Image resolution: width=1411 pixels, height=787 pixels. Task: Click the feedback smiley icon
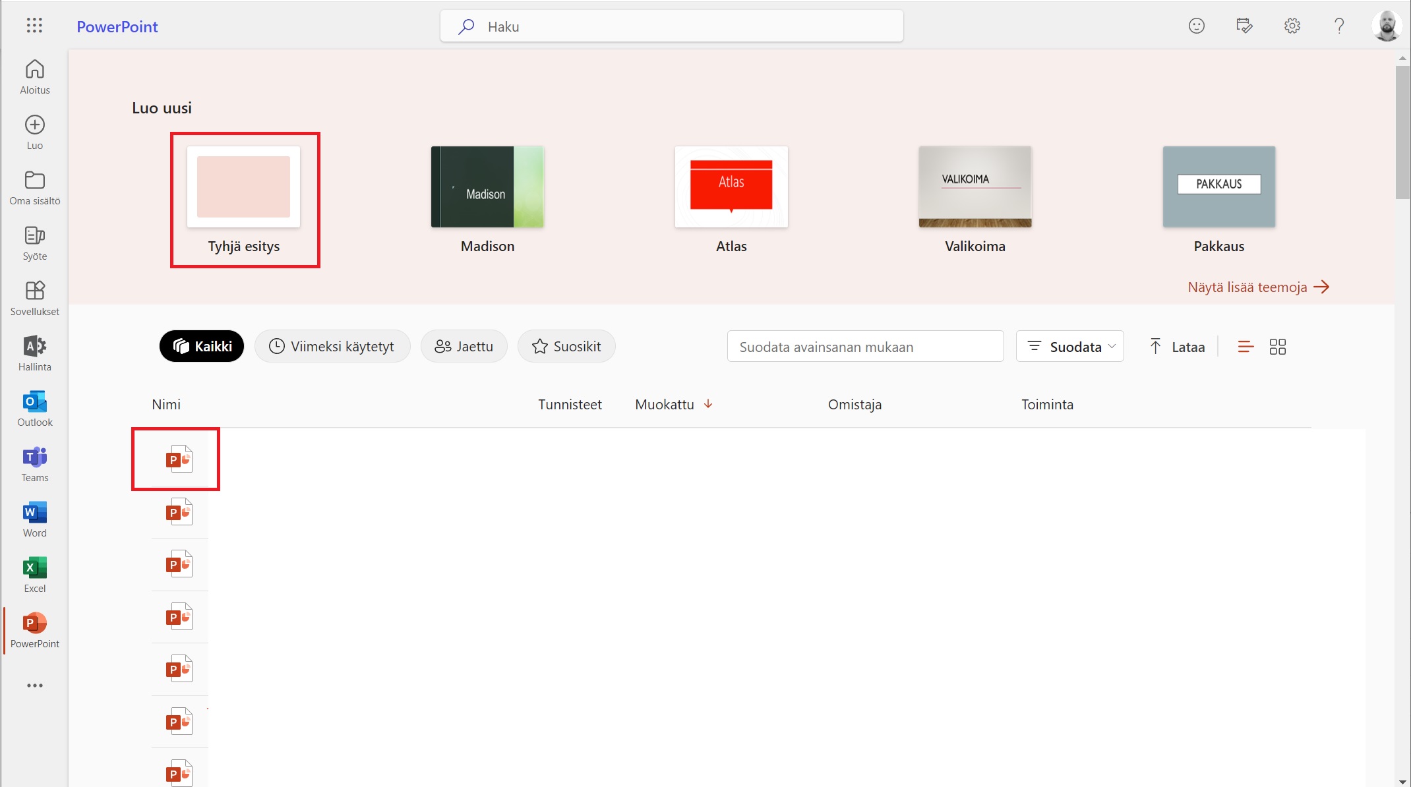1196,26
